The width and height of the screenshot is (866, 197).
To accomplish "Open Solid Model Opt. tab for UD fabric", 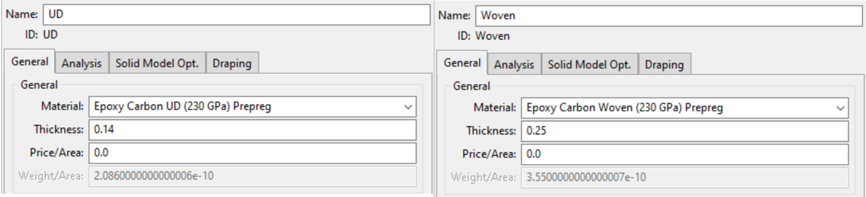I will tap(157, 63).
